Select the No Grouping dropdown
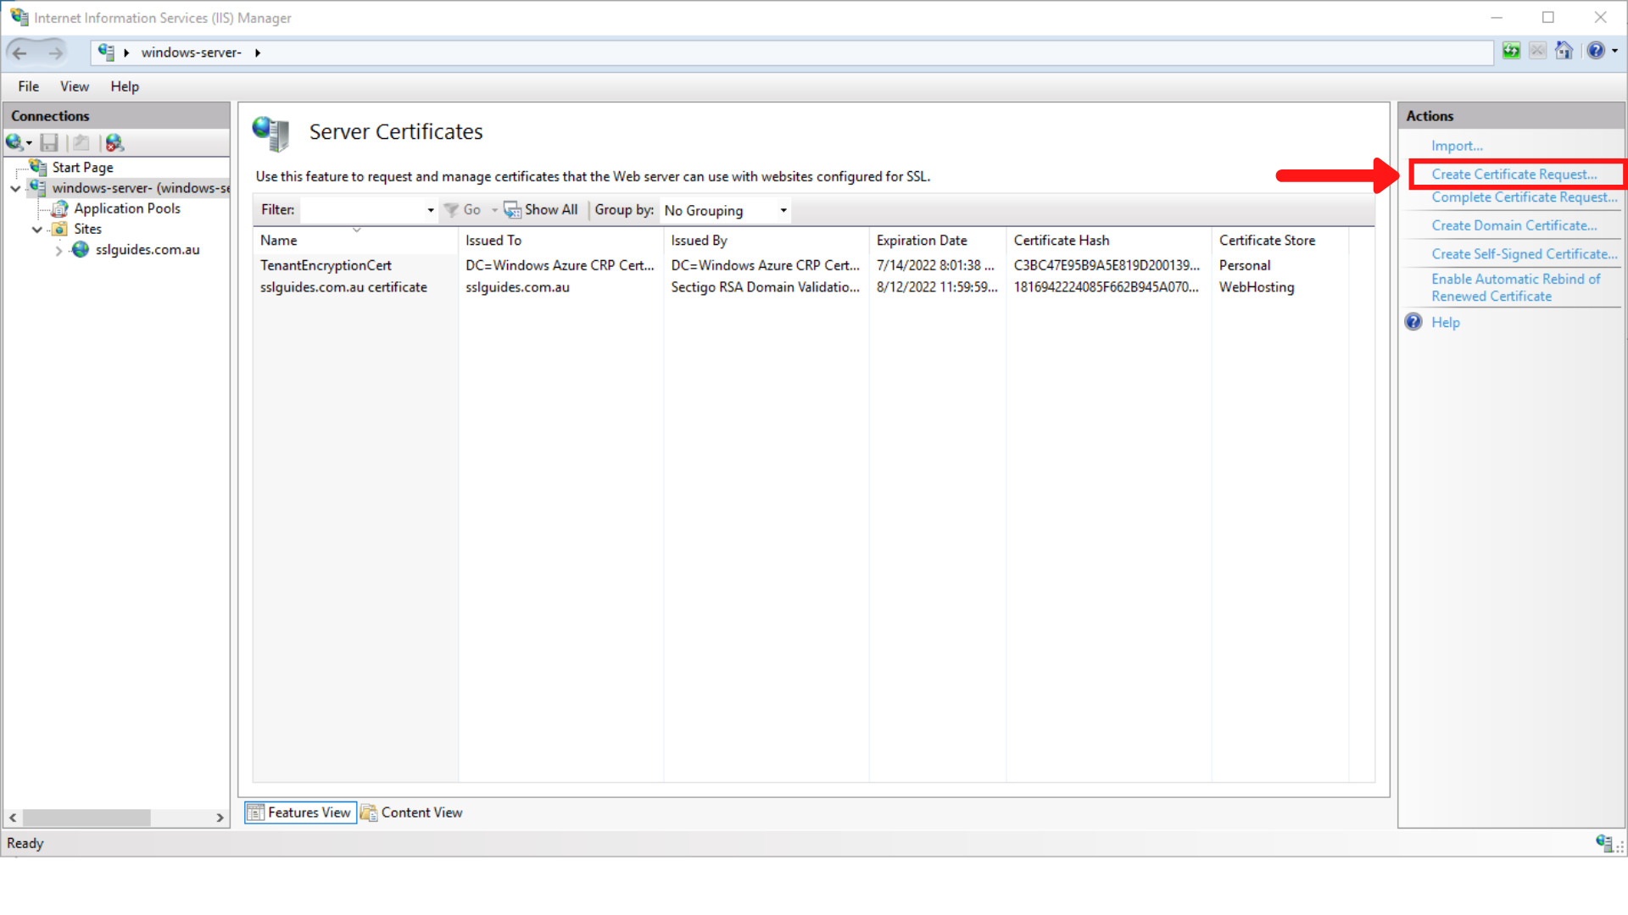The height and width of the screenshot is (915, 1628). tap(723, 210)
